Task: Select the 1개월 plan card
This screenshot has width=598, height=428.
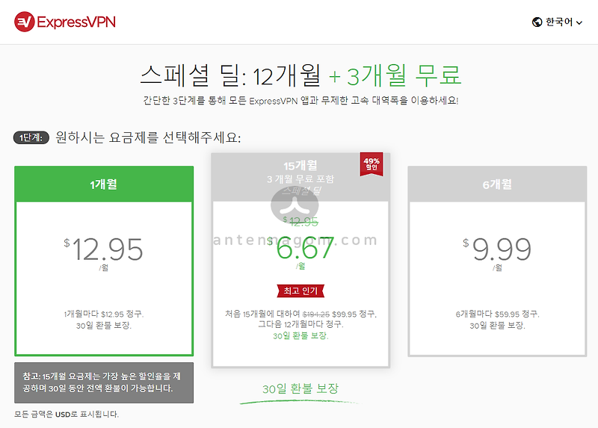Action: 104,261
